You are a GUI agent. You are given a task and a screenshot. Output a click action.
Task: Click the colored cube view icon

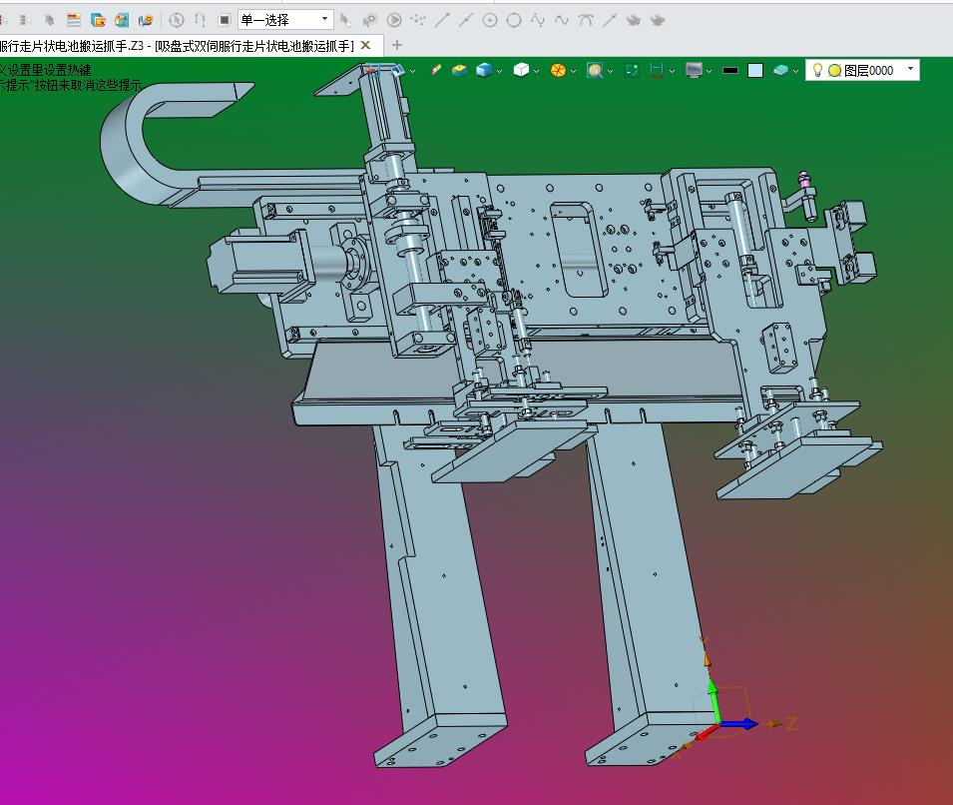(122, 20)
